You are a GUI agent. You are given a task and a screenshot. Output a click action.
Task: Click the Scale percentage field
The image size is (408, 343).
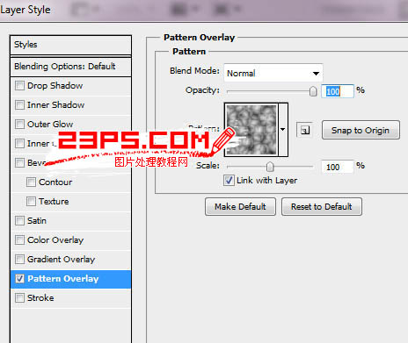coord(338,167)
